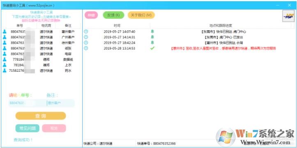Click the green checkmark on the signed row
Image resolution: width=297 pixels, height=148 pixels.
coord(152,48)
